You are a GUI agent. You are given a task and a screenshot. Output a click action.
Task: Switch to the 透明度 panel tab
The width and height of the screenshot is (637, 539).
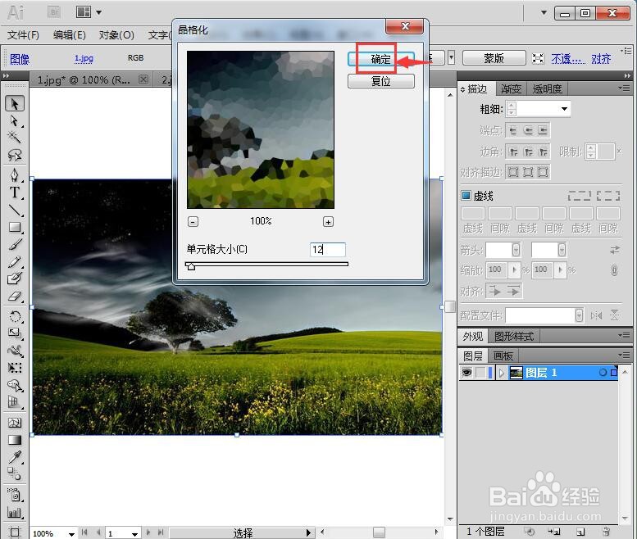[x=547, y=88]
